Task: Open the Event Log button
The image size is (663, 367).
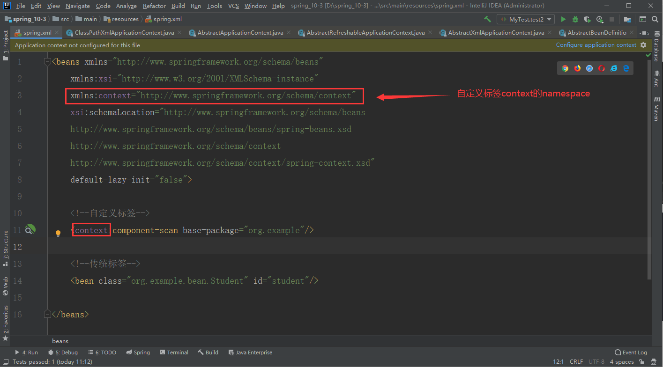Action: [x=631, y=352]
